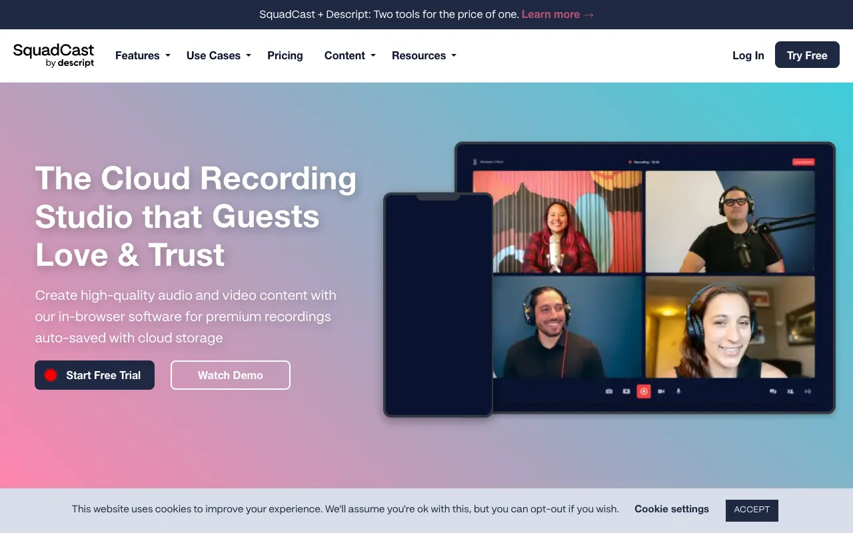Go to the Pricing page

click(285, 56)
